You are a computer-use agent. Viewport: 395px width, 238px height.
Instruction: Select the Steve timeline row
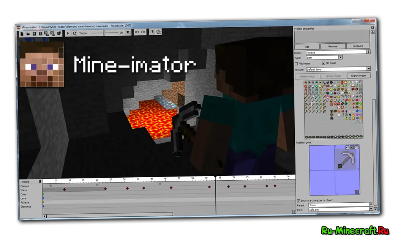(24, 190)
